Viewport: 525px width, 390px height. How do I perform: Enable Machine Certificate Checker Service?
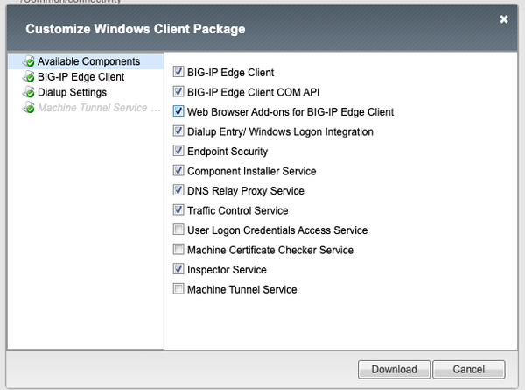click(178, 250)
